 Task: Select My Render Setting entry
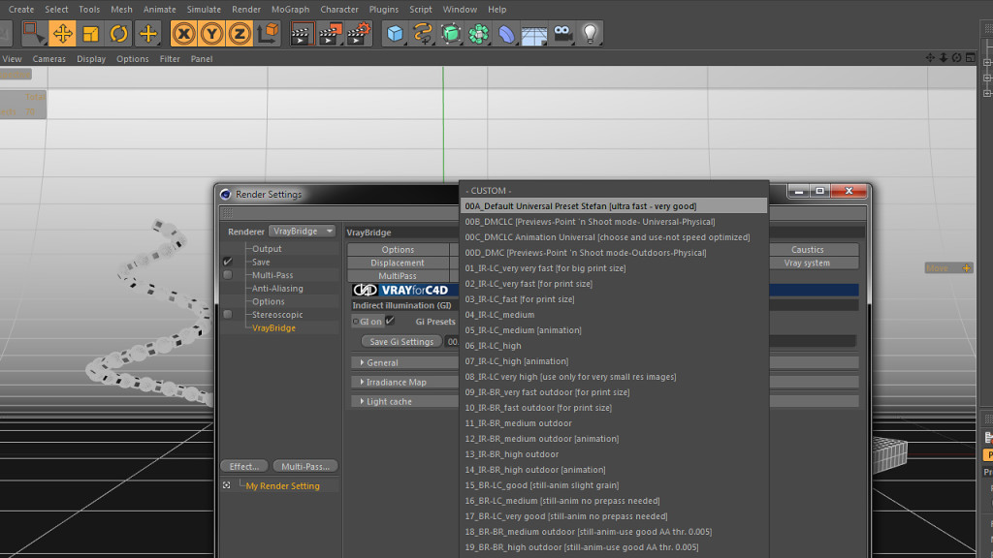click(x=282, y=486)
